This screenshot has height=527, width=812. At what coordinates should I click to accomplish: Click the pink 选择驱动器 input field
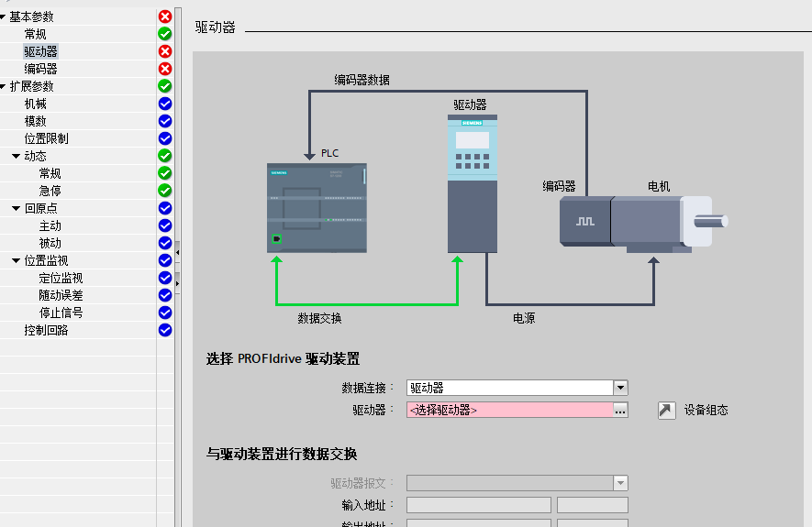click(509, 411)
